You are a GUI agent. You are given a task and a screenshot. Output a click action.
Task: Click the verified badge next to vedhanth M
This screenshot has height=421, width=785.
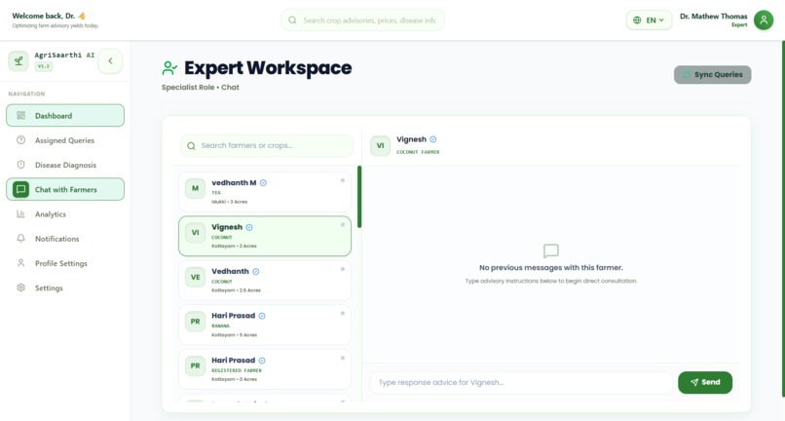click(263, 183)
